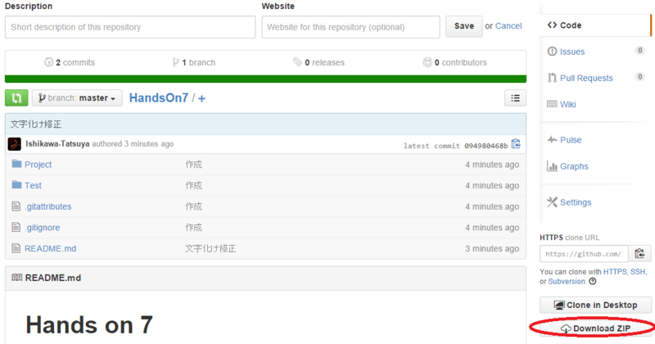Viewport: 655px width, 344px height.
Task: Click the contributors people icon
Action: (x=427, y=62)
